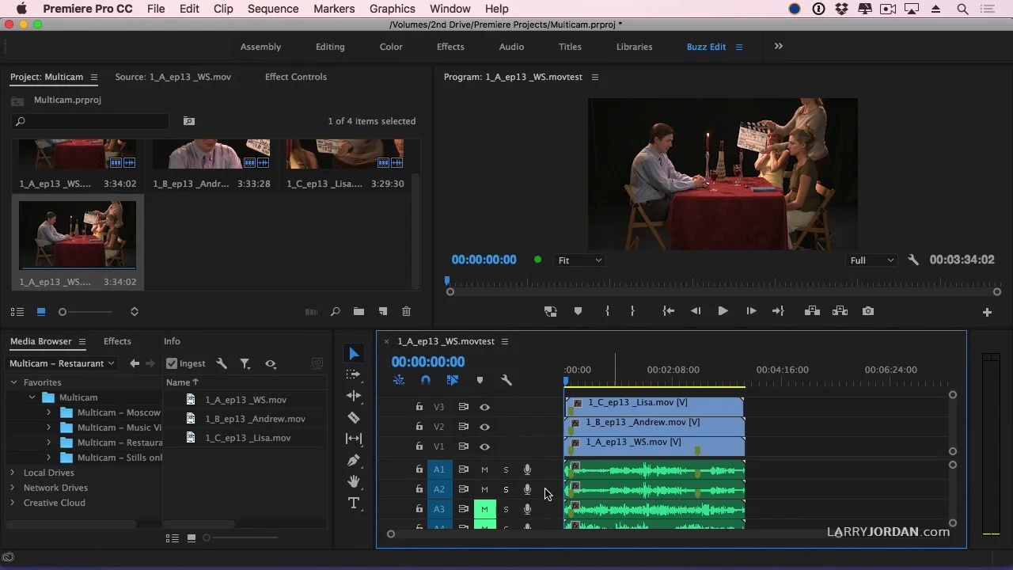This screenshot has height=570, width=1013.
Task: Expand the Creative Cloud section
Action: pyautogui.click(x=12, y=503)
